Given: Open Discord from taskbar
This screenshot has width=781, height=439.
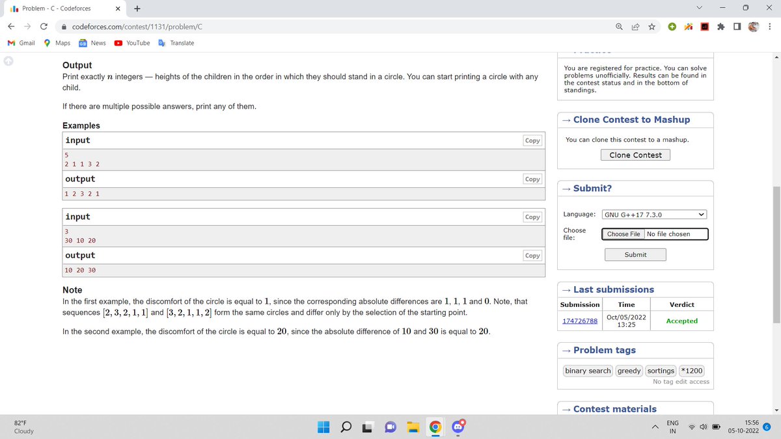Looking at the screenshot, I should click(x=457, y=427).
